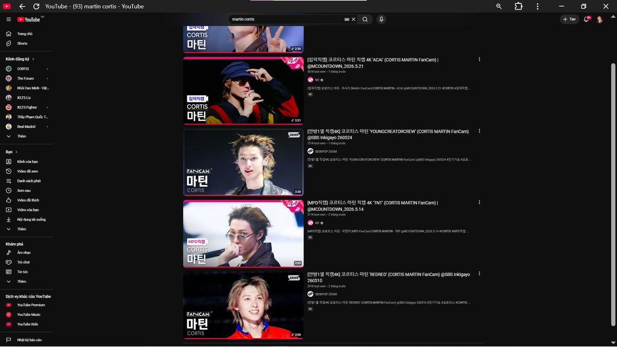Image resolution: width=617 pixels, height=347 pixels.
Task: Toggle the on-screen keyboard in search box
Action: pyautogui.click(x=347, y=19)
